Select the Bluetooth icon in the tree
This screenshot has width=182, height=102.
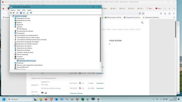[x=15, y=25]
